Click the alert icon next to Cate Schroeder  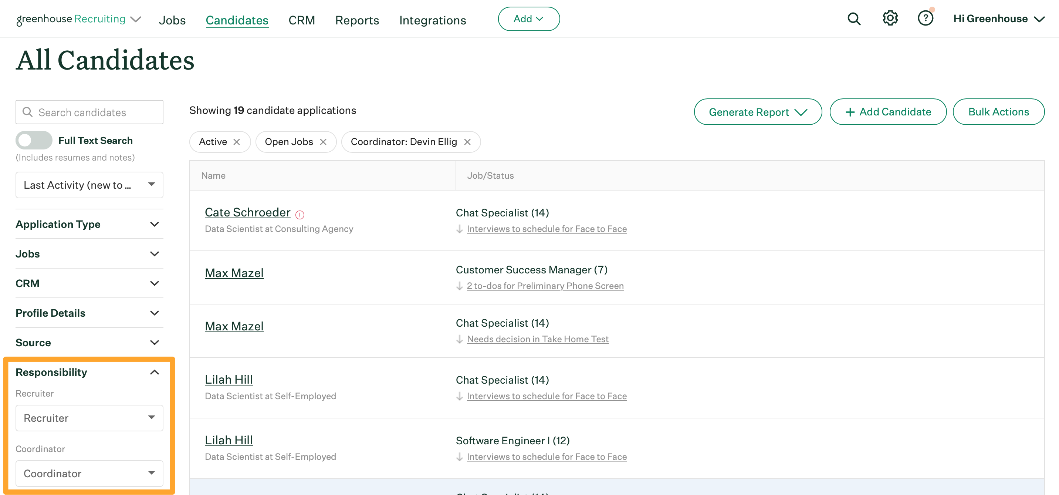click(300, 215)
